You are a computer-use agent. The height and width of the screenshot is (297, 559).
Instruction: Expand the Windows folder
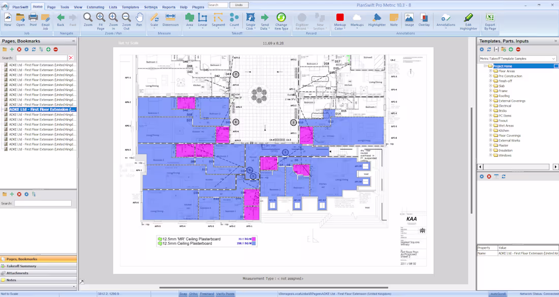click(x=490, y=155)
